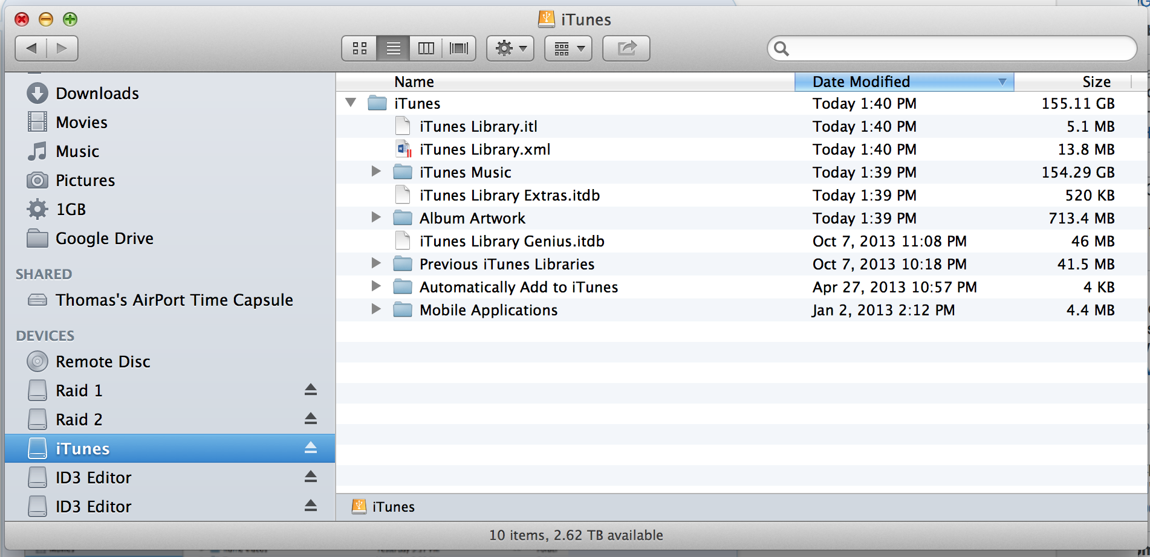Select the Automatically Add to iTunes row
1150x557 pixels.
(x=741, y=288)
